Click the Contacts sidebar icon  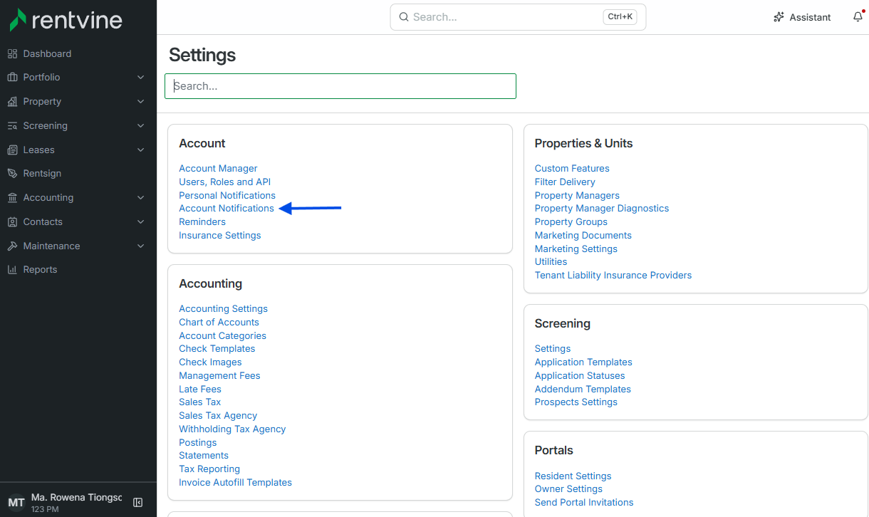(12, 221)
